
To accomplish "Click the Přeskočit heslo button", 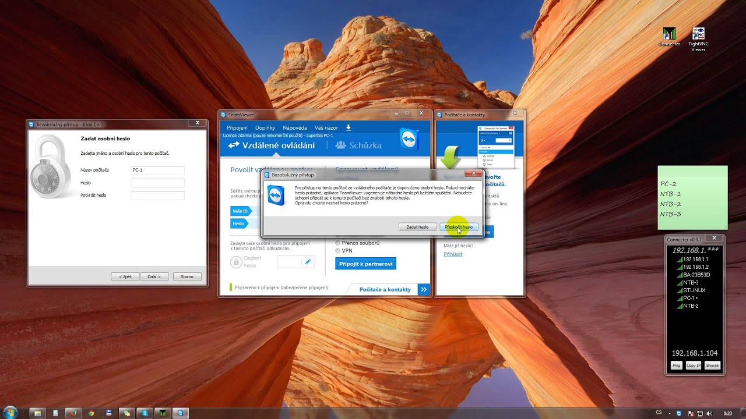I will (x=459, y=227).
